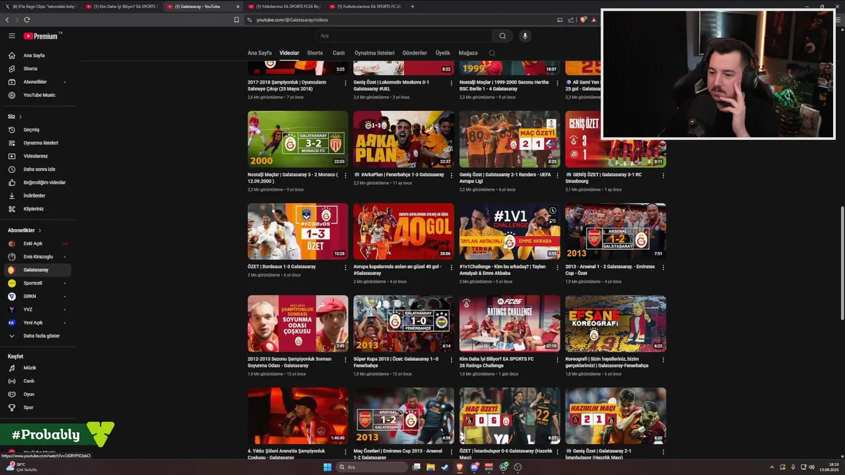
Task: Open İndirilenler in the sidebar
Action: pos(36,196)
